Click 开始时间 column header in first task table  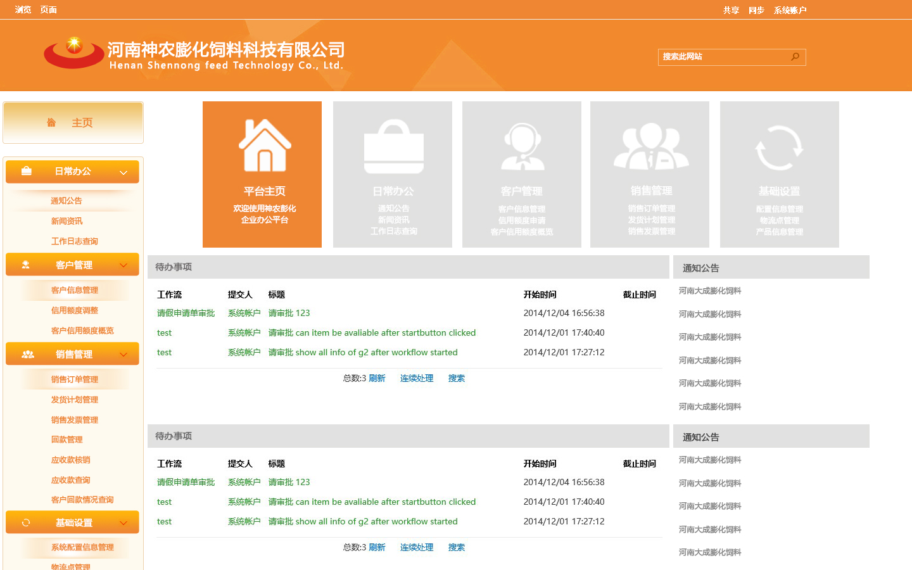(540, 294)
